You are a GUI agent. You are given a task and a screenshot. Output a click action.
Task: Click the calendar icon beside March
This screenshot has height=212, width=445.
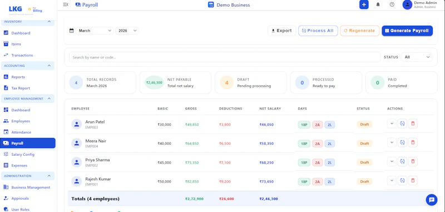(72, 31)
